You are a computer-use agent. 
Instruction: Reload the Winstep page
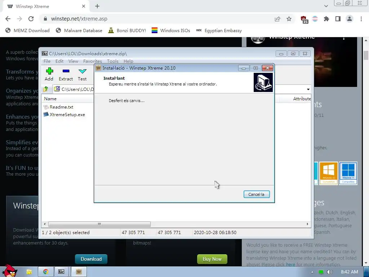point(31,19)
